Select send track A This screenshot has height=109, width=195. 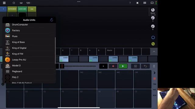pyautogui.click(x=92, y=51)
